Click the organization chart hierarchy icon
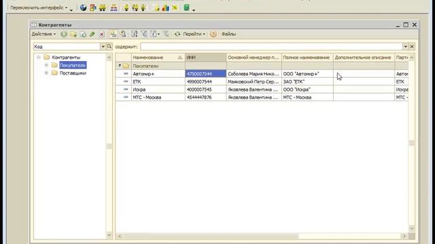Viewport: 435px width, 244px height. (x=114, y=7)
